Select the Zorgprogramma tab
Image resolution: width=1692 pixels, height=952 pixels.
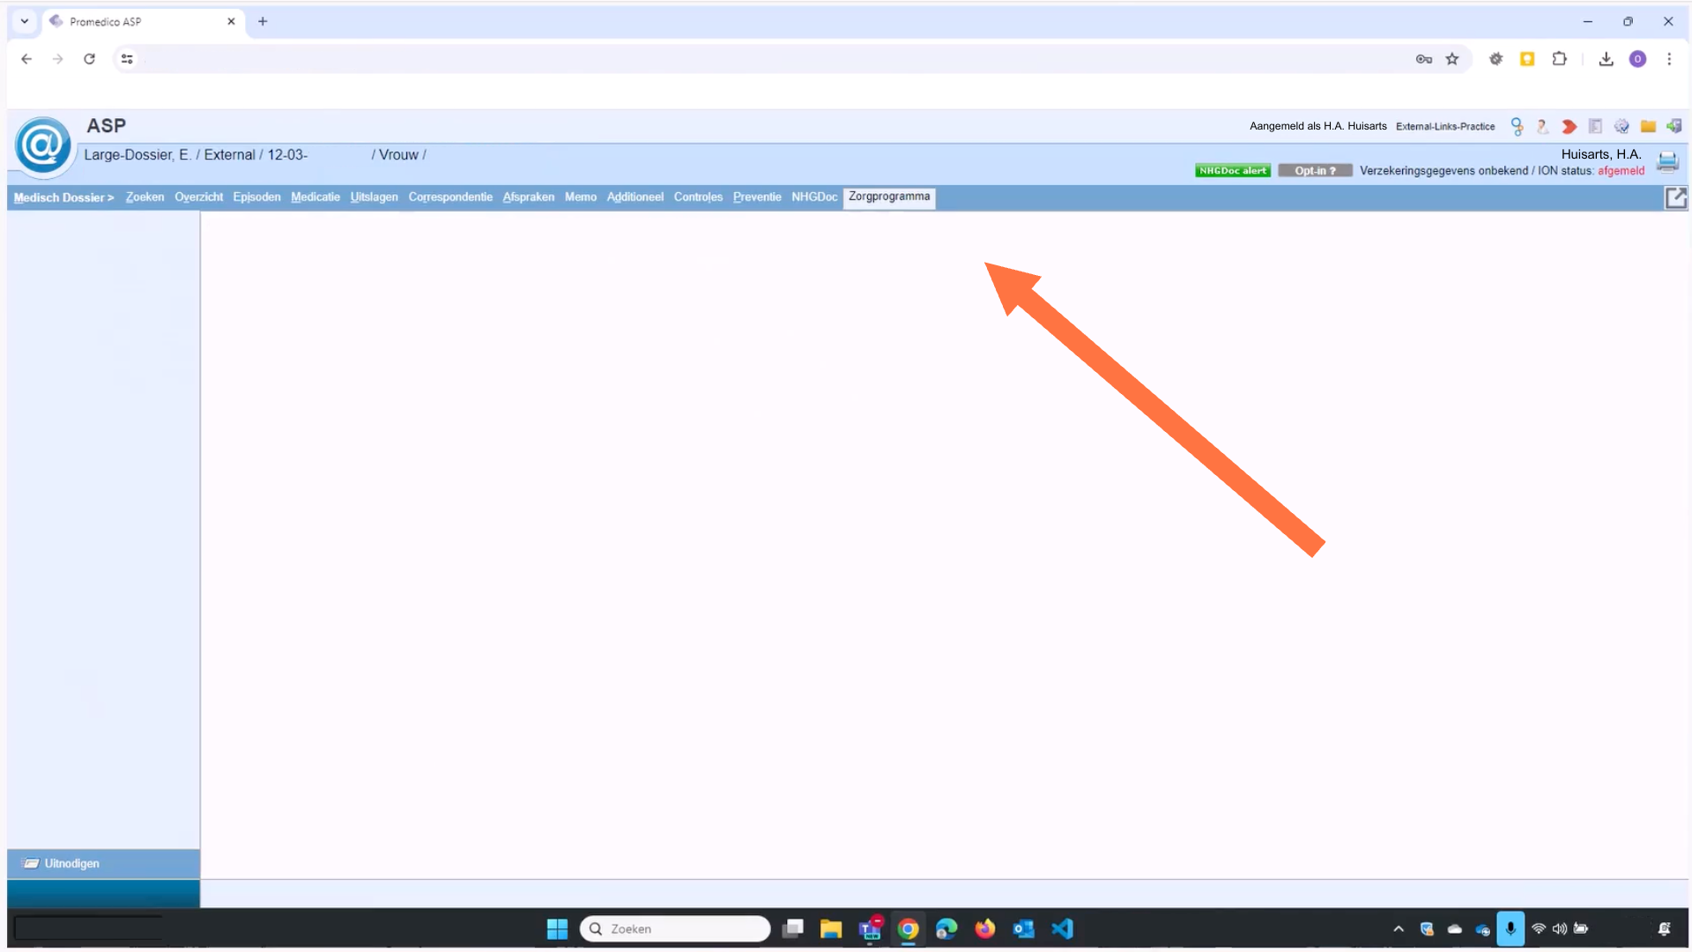889,197
